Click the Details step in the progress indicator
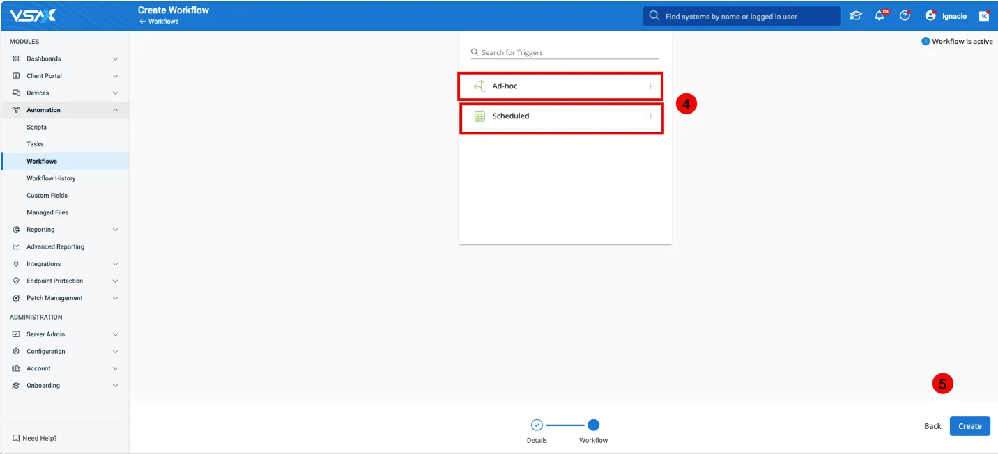The height and width of the screenshot is (454, 998). [x=537, y=425]
